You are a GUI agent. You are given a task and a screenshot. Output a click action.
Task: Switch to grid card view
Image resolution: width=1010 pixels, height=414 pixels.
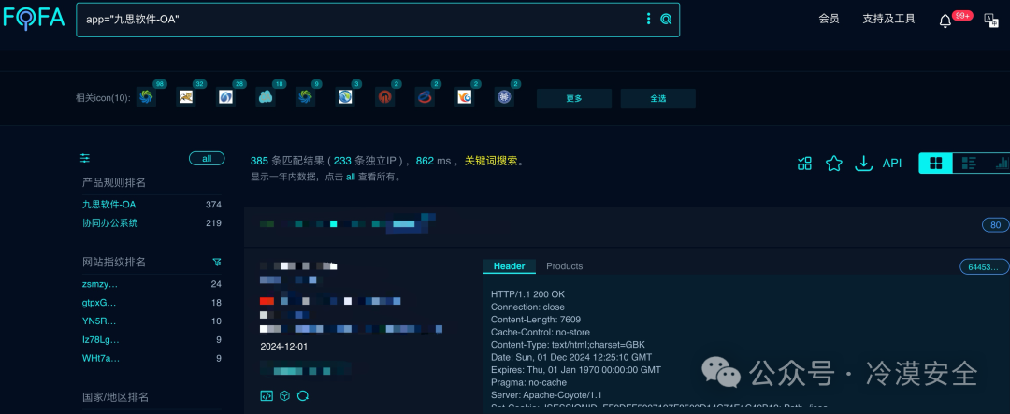tap(936, 164)
